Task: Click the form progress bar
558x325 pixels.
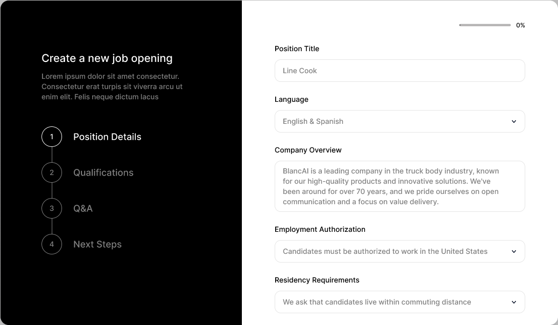Action: tap(485, 25)
